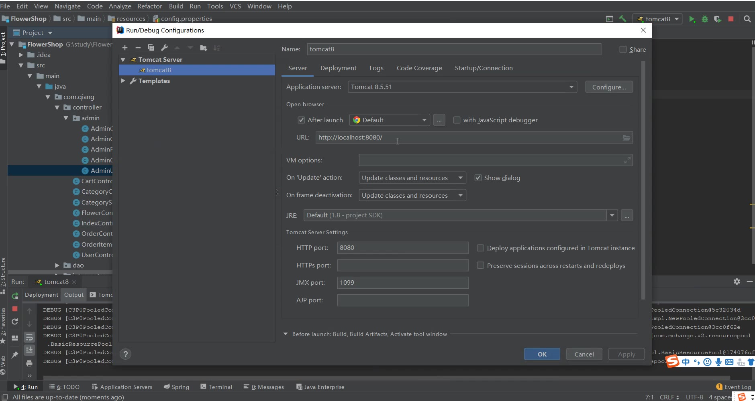Viewport: 755px width, 401px height.
Task: Click the Cancel button
Action: tap(584, 354)
